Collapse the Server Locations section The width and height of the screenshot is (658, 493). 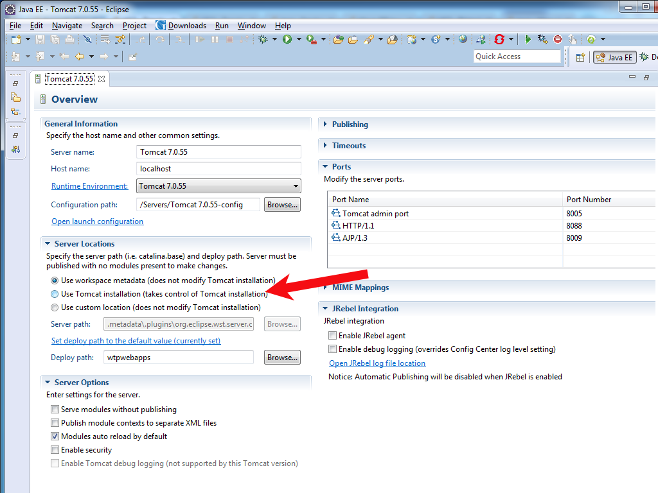(48, 243)
